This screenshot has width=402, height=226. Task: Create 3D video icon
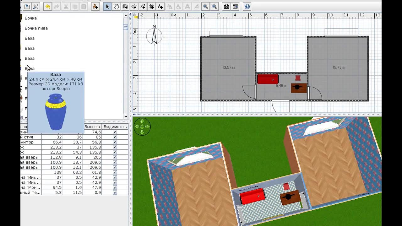pyautogui.click(x=235, y=6)
